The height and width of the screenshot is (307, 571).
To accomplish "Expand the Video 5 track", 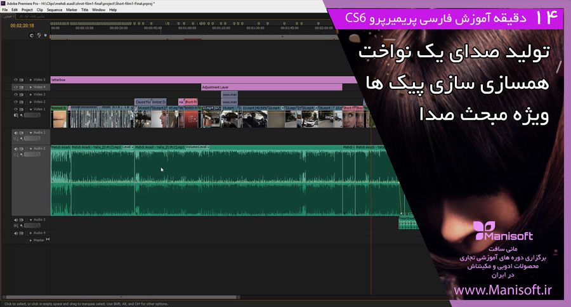I will tap(30, 79).
